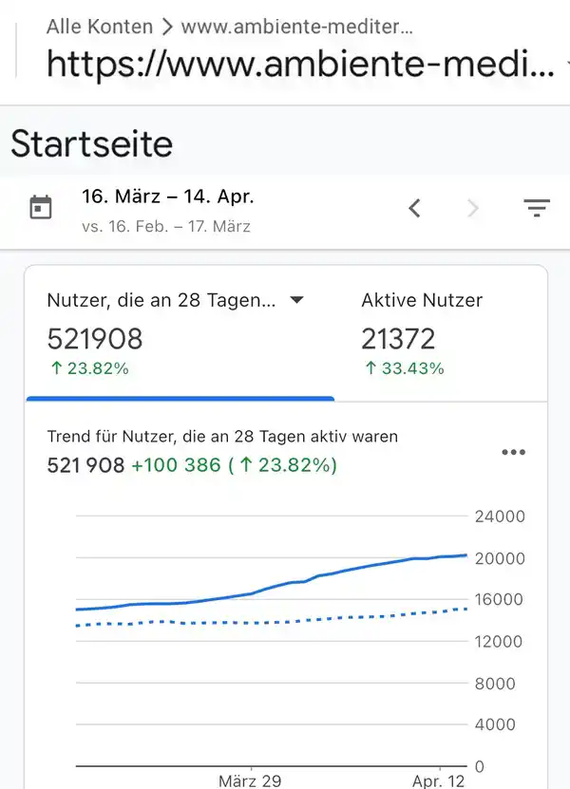570x789 pixels.
Task: Click the filter icon next to date navigation
Action: [x=538, y=208]
